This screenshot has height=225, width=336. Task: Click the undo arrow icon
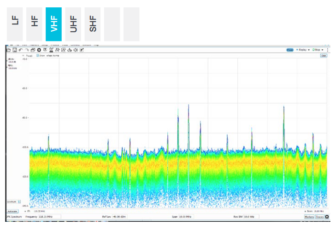coord(21,50)
